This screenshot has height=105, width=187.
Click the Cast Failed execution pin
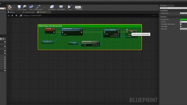[x=119, y=34]
